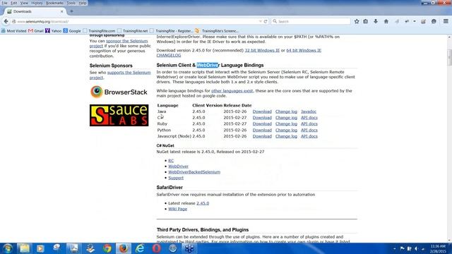
Task: Open the File menu
Action: pos(5,3)
